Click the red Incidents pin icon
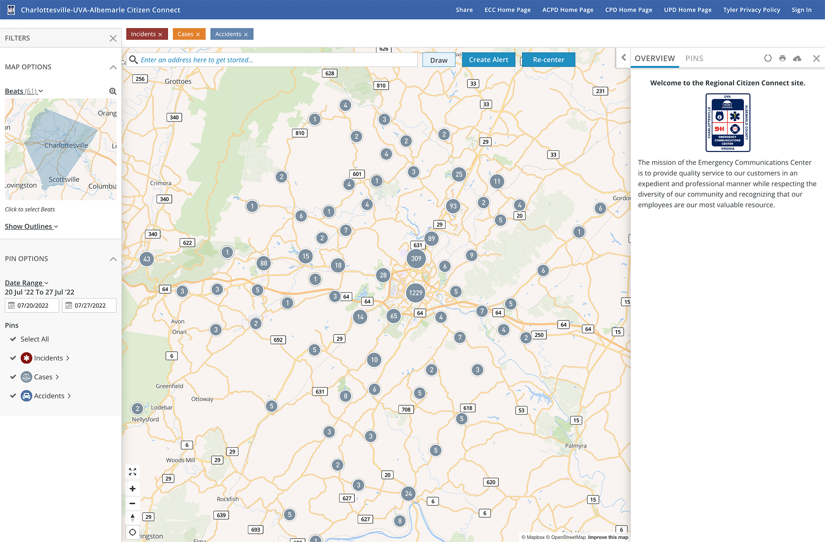Screen dimensions: 825x542 click(26, 357)
